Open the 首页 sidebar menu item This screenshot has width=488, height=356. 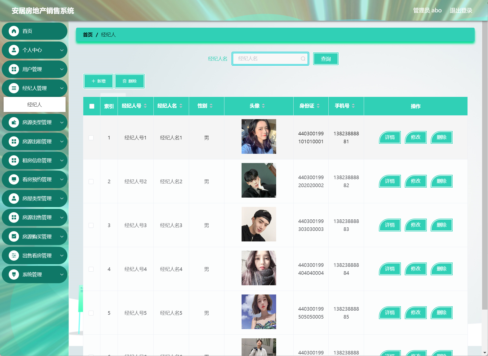(35, 31)
